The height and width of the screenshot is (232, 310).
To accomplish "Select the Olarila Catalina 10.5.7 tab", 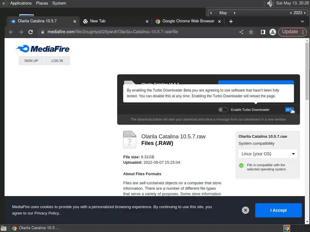I will tap(43, 21).
